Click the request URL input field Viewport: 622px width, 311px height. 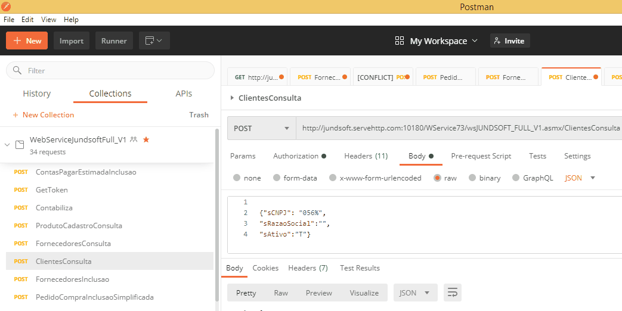point(459,128)
